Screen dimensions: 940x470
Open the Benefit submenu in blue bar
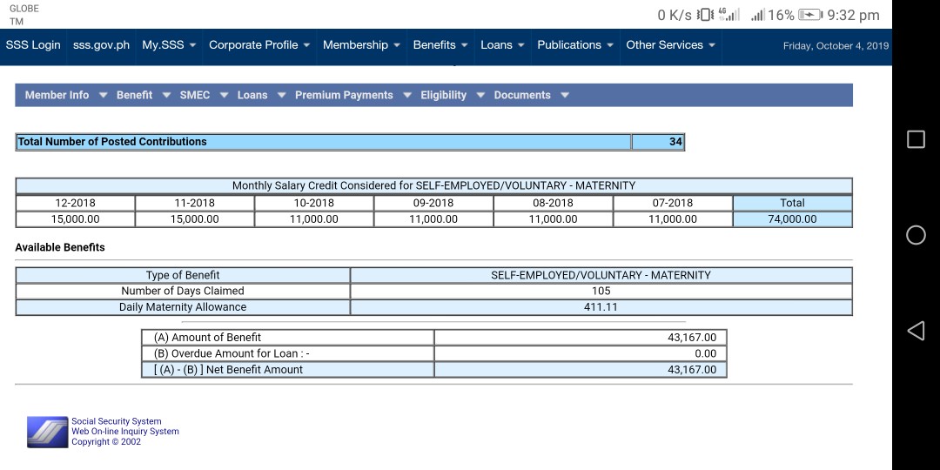[134, 95]
